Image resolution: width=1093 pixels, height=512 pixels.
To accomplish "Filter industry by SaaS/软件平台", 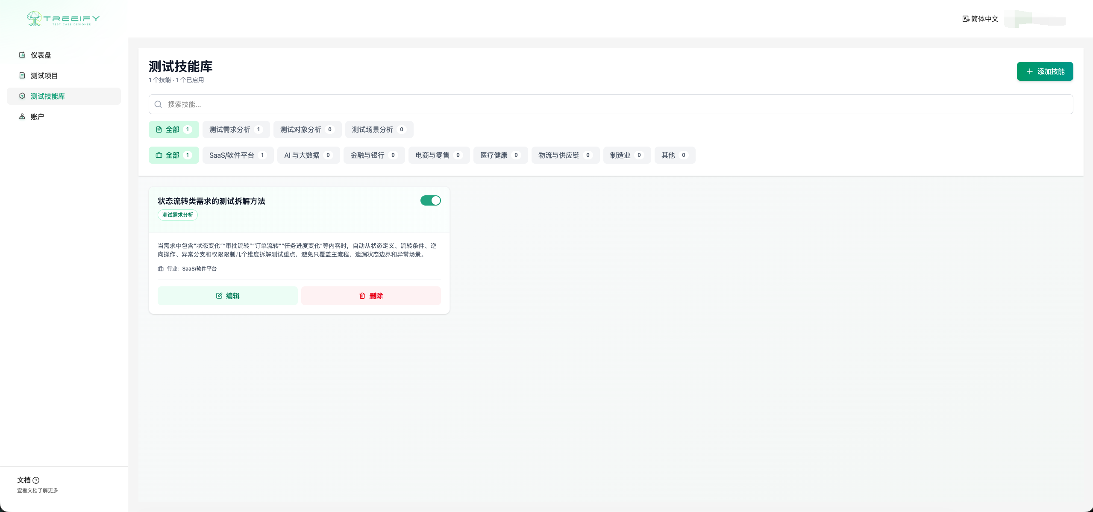I will coord(238,155).
